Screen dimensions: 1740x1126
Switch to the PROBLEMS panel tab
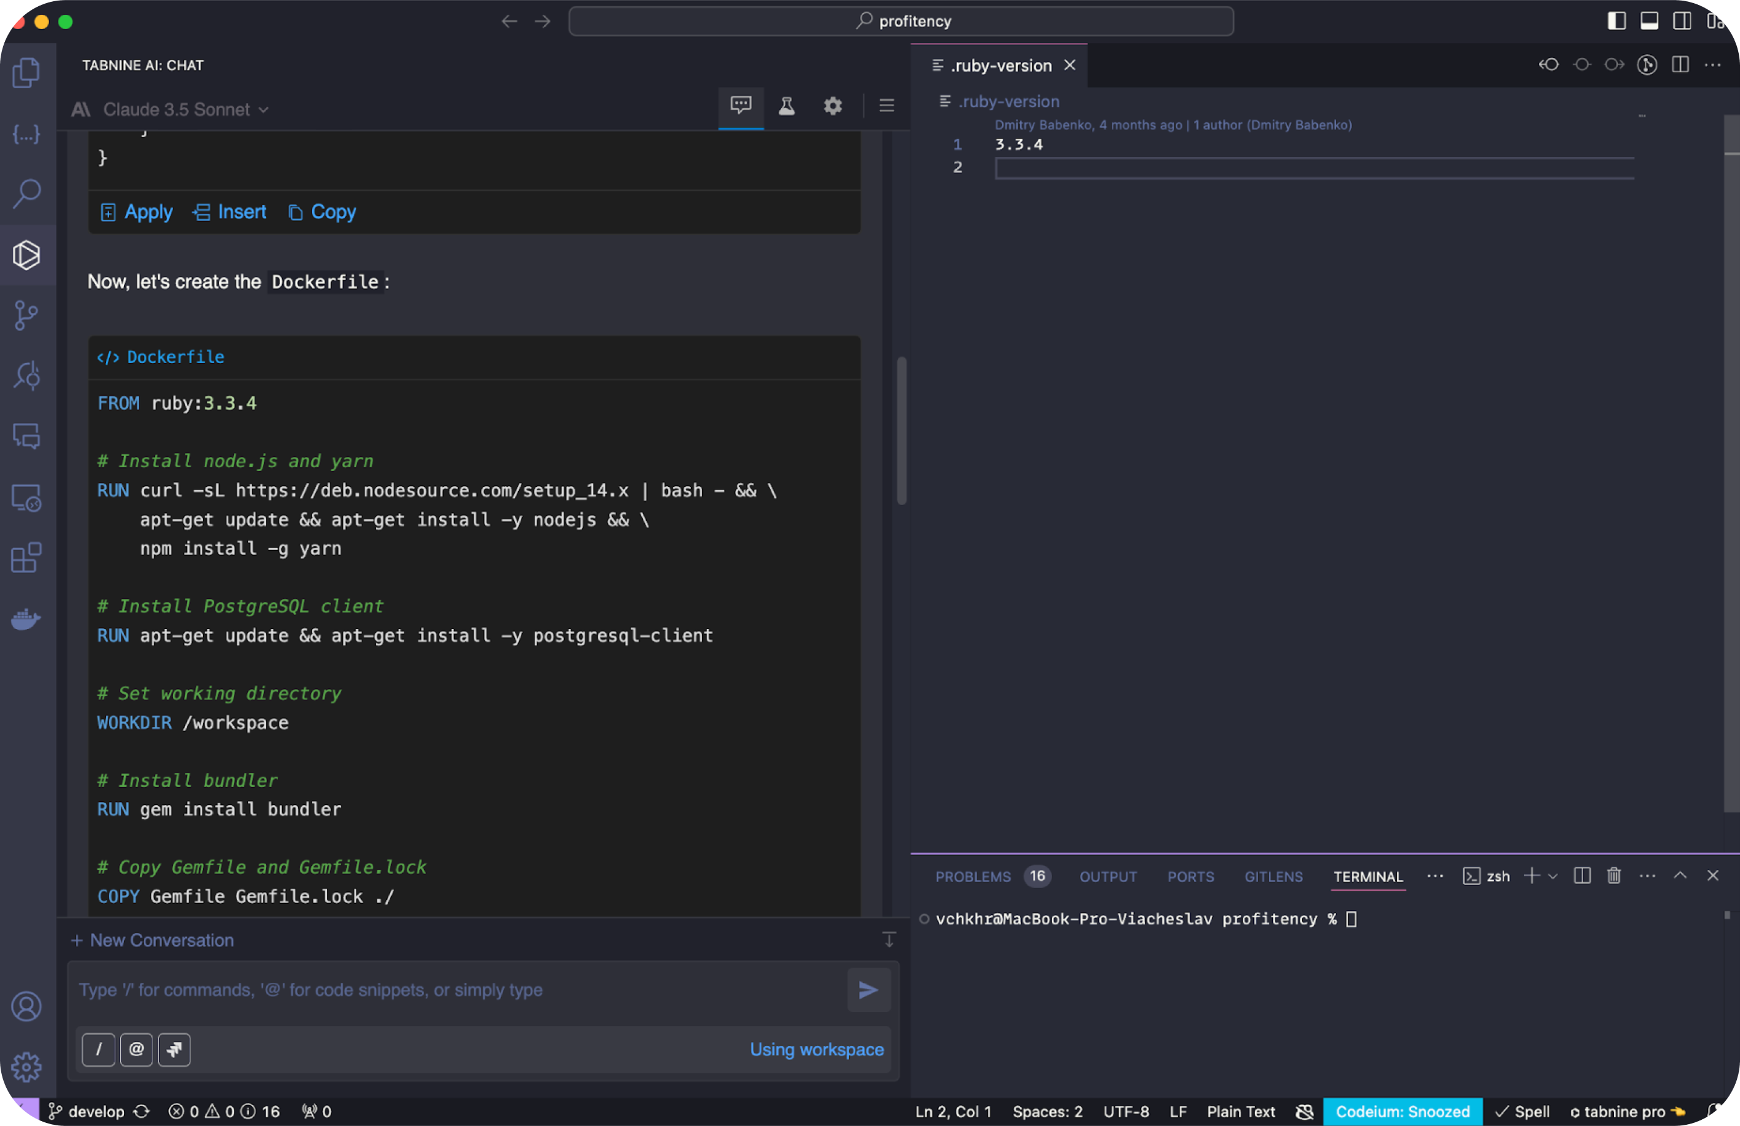click(x=972, y=877)
